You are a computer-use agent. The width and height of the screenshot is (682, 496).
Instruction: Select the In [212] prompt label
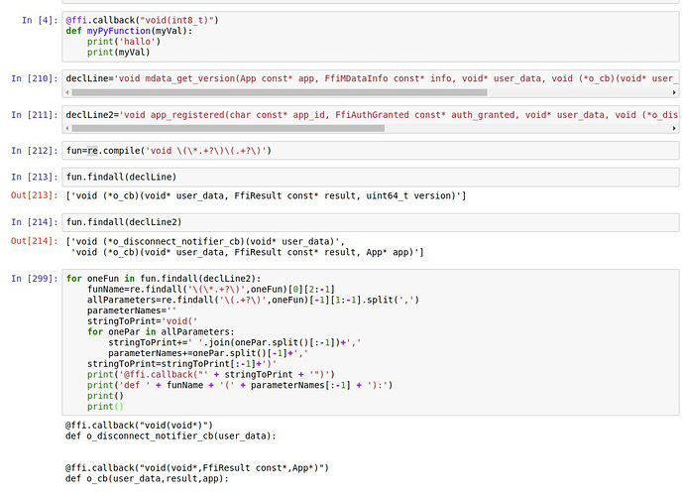pyautogui.click(x=31, y=152)
